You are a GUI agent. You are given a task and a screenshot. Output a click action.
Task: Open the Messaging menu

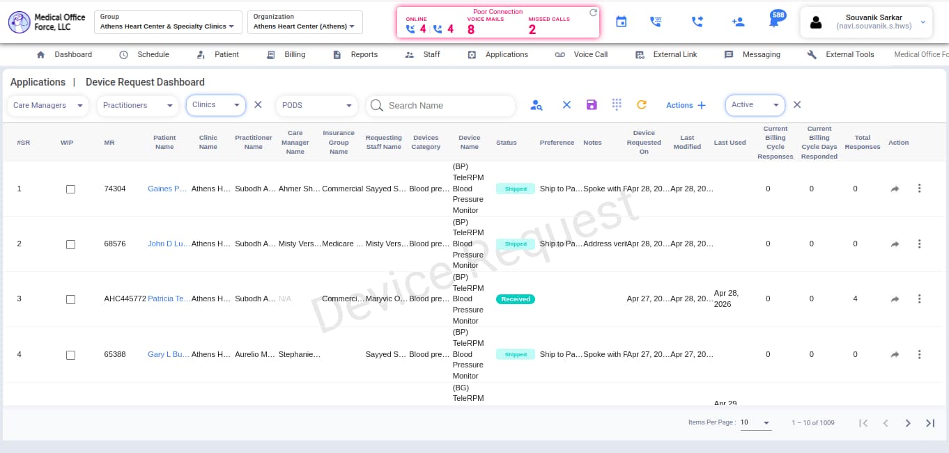point(753,54)
